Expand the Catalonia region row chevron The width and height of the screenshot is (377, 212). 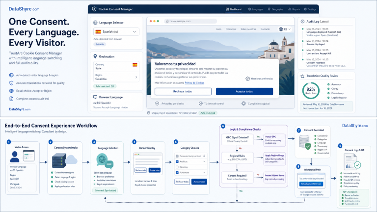point(136,77)
